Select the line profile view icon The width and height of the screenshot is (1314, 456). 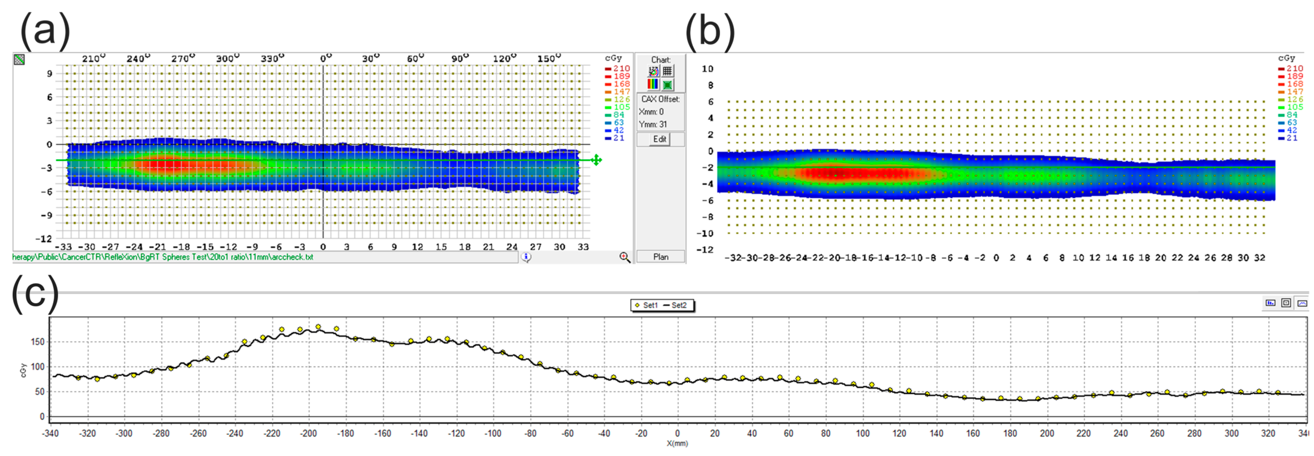1302,303
